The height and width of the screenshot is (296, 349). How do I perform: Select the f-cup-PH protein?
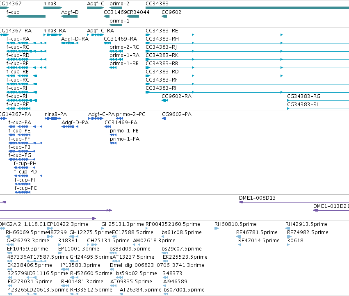(25, 168)
